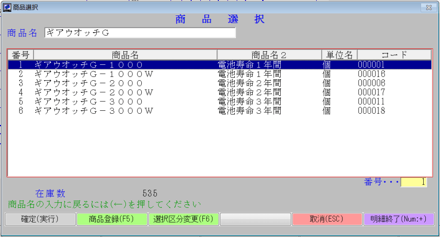Viewport: 440px width, 237px height.
Task: Click the 商品名 input field
Action: click(x=140, y=33)
